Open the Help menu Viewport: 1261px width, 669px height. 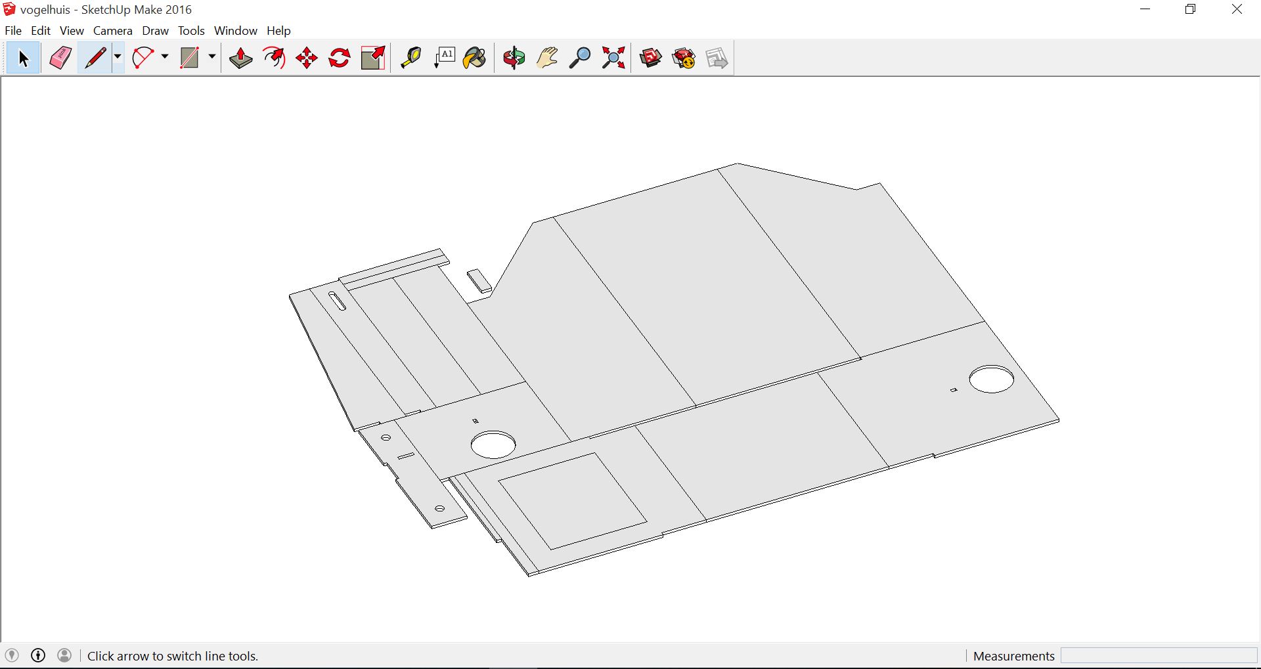point(278,31)
